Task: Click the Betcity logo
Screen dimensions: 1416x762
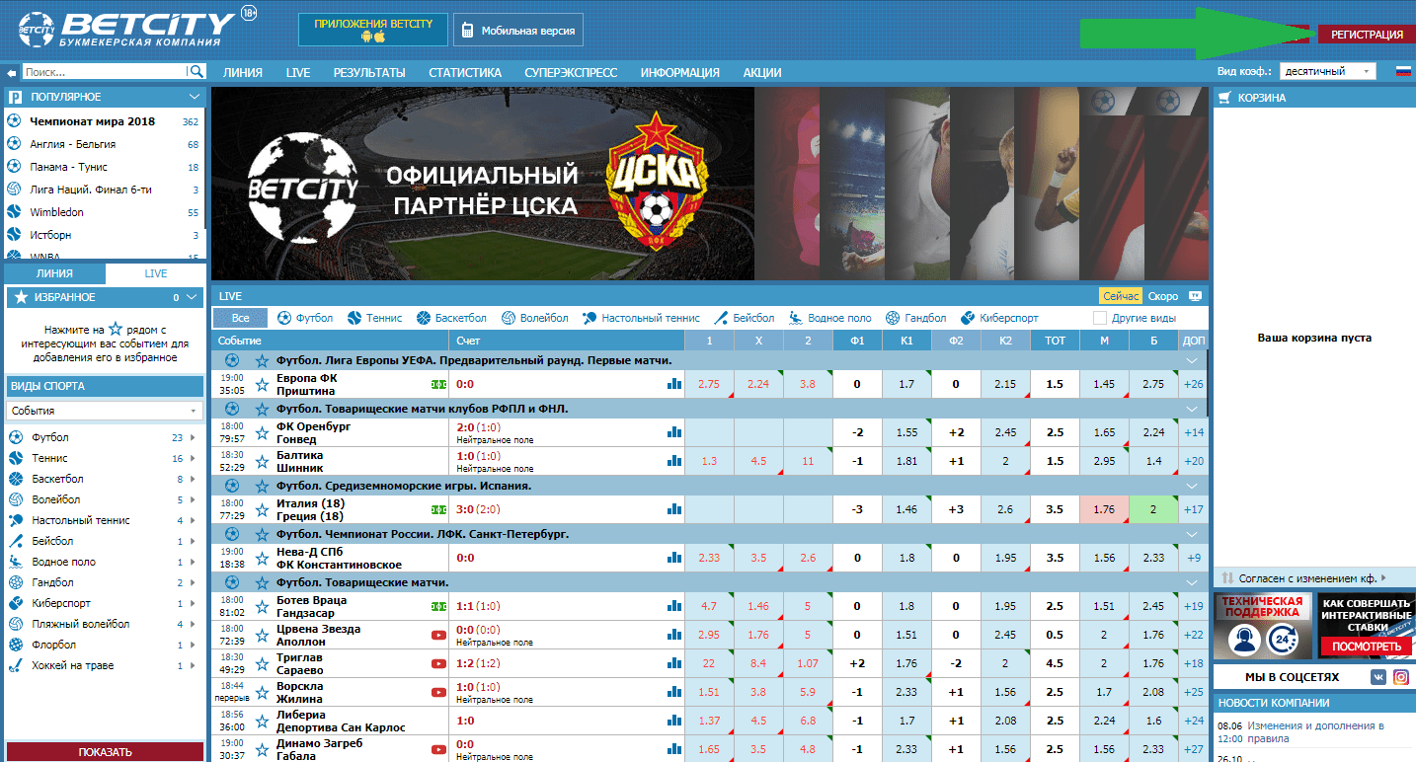Action: [126, 30]
